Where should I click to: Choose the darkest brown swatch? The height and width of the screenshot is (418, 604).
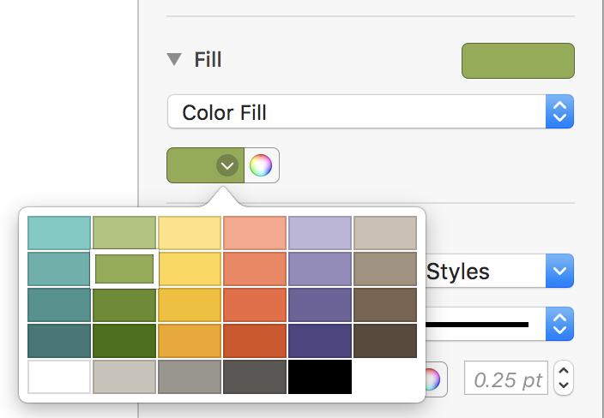[x=385, y=341]
